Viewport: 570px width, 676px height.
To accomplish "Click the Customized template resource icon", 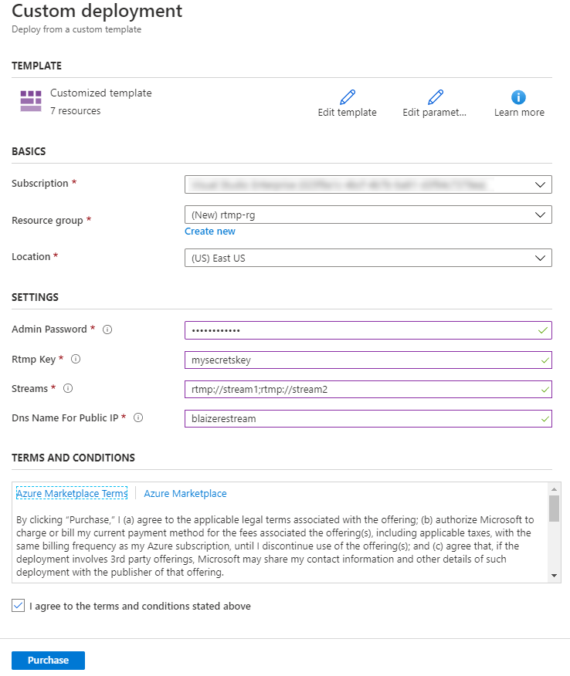I will point(31,101).
